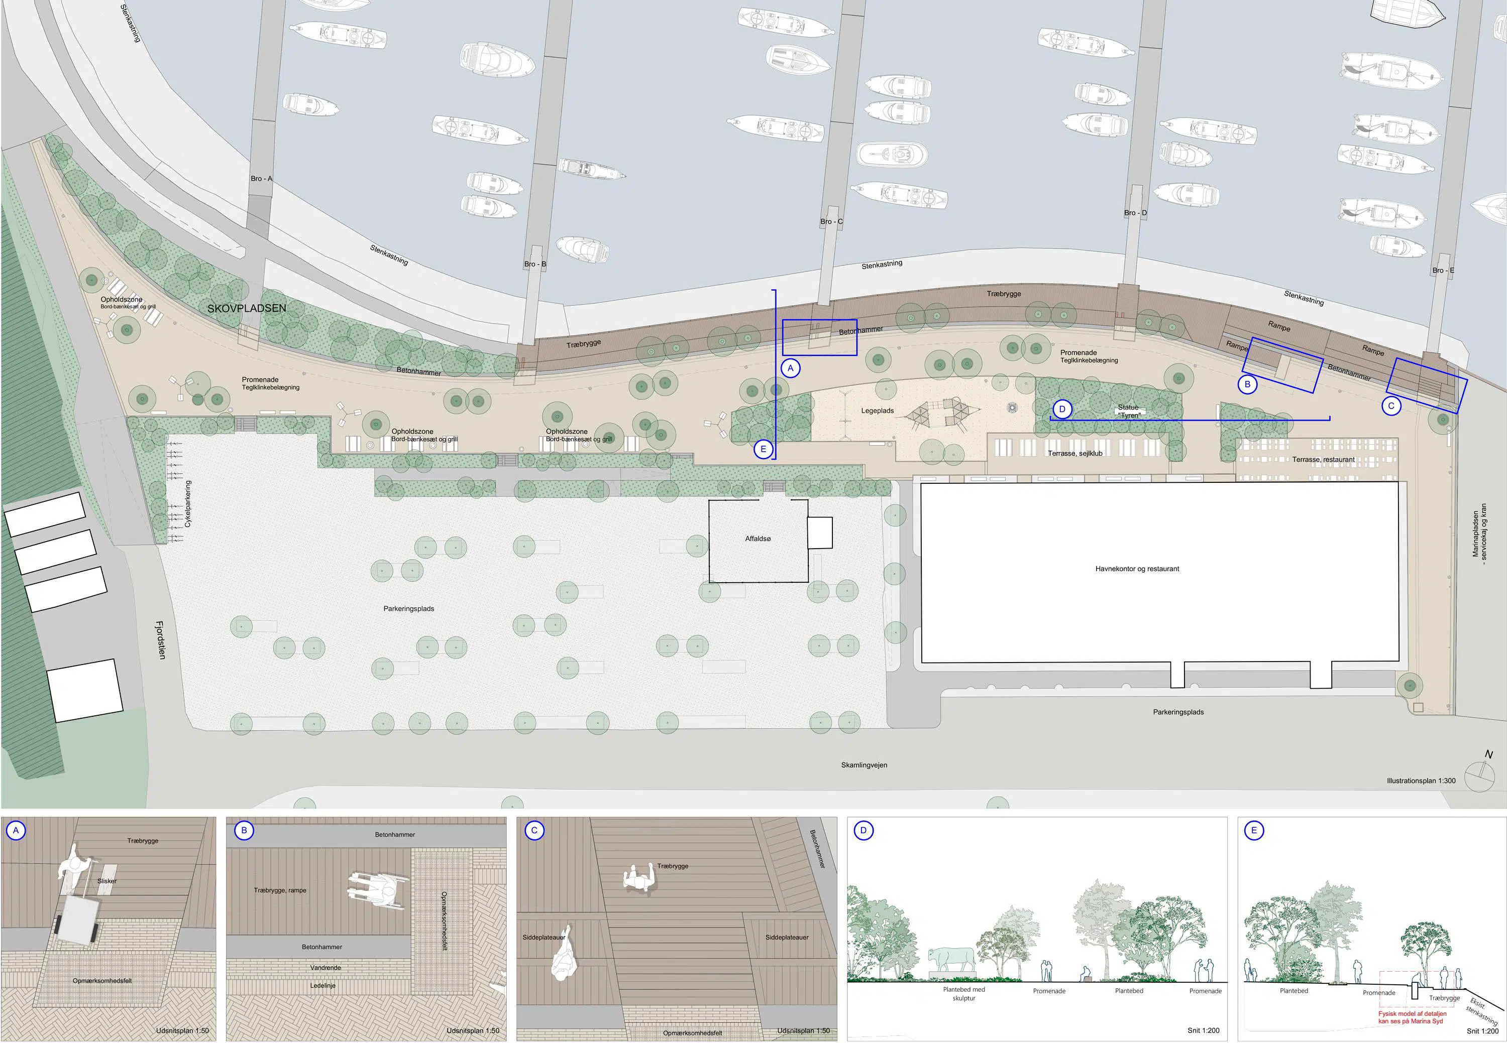Screen dimensions: 1507x1043
Task: Click circled marker B near the Rampe
Action: 1247,384
